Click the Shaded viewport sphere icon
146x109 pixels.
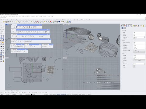pos(55,22)
